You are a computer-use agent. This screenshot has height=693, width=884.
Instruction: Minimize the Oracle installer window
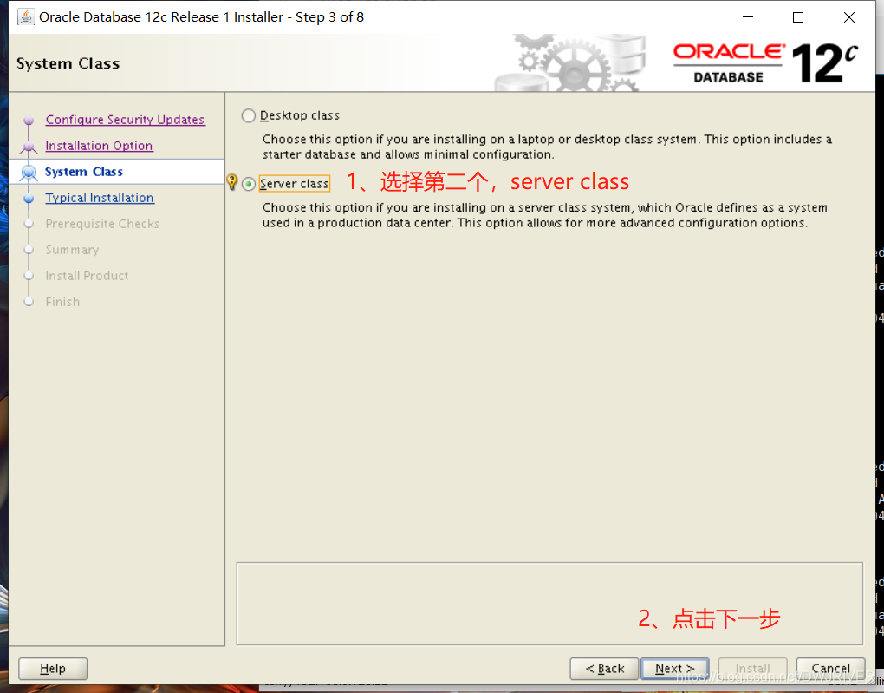click(x=748, y=17)
